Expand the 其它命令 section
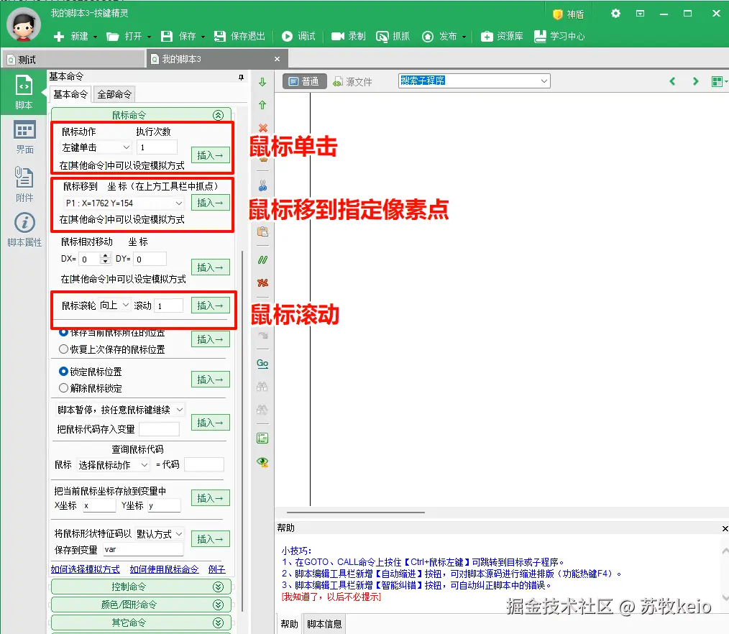The image size is (729, 634). click(x=142, y=622)
